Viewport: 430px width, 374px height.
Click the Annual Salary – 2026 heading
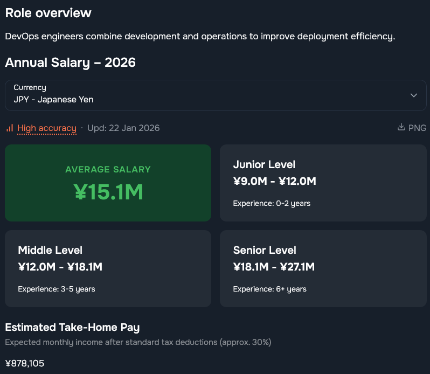(70, 63)
